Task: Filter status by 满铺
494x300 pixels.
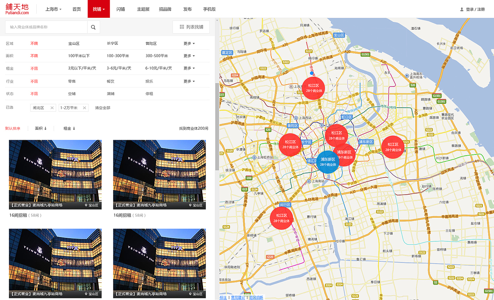Action: pos(110,94)
